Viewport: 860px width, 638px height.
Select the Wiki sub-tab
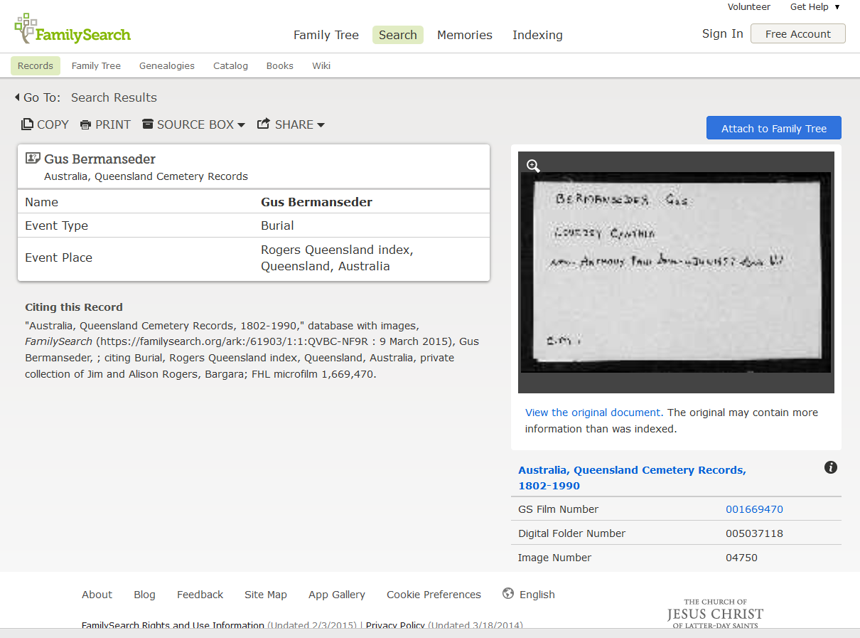click(321, 65)
